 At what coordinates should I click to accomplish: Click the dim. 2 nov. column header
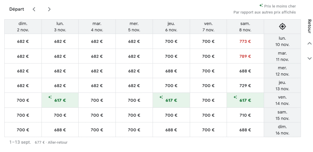23,27
